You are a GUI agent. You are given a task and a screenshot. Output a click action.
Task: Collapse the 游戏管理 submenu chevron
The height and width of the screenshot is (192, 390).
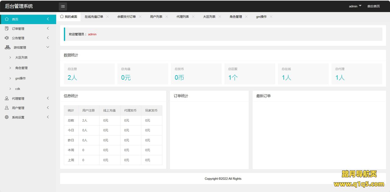pyautogui.click(x=48, y=47)
